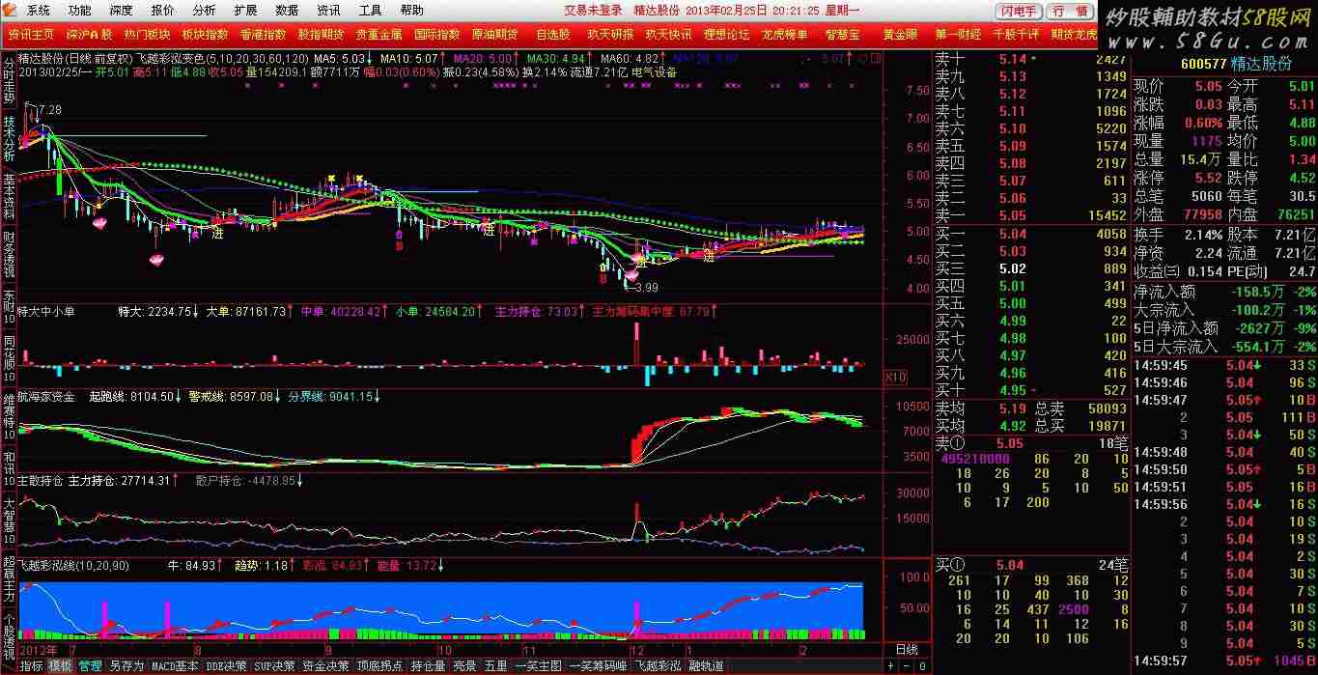Screen dimensions: 1318x675
Task: Click the X10 scale label on the volume panel
Action: tap(896, 378)
